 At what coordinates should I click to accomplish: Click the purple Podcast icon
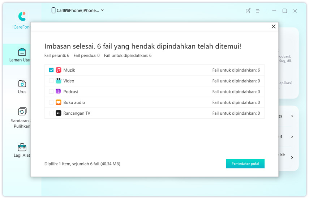[59, 92]
